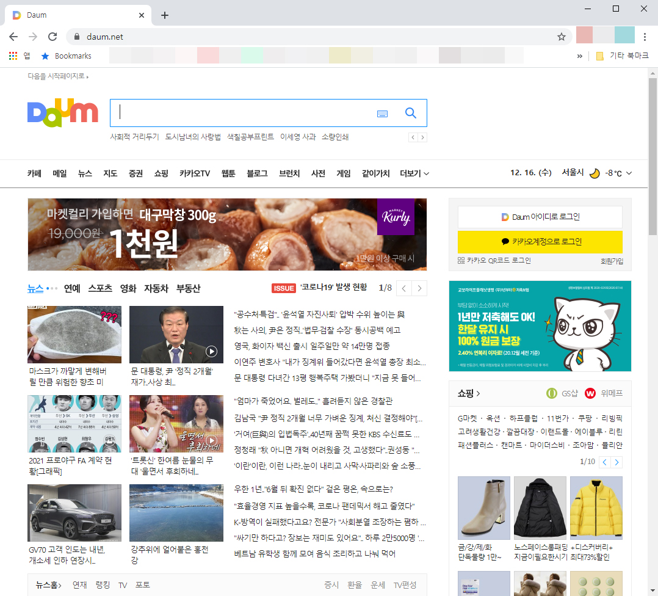Open the 카페 menu

pos(34,173)
